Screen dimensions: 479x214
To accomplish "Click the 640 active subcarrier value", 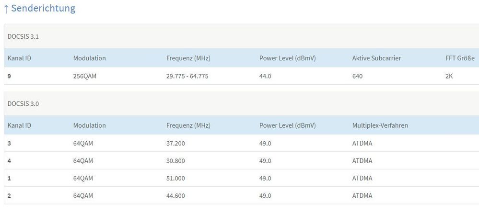I will coord(357,76).
